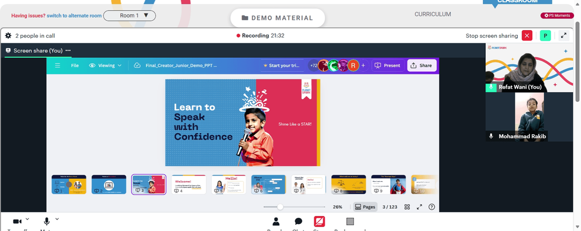Click the green P participant avatar
Viewport: 581px width, 231px height.
point(545,35)
